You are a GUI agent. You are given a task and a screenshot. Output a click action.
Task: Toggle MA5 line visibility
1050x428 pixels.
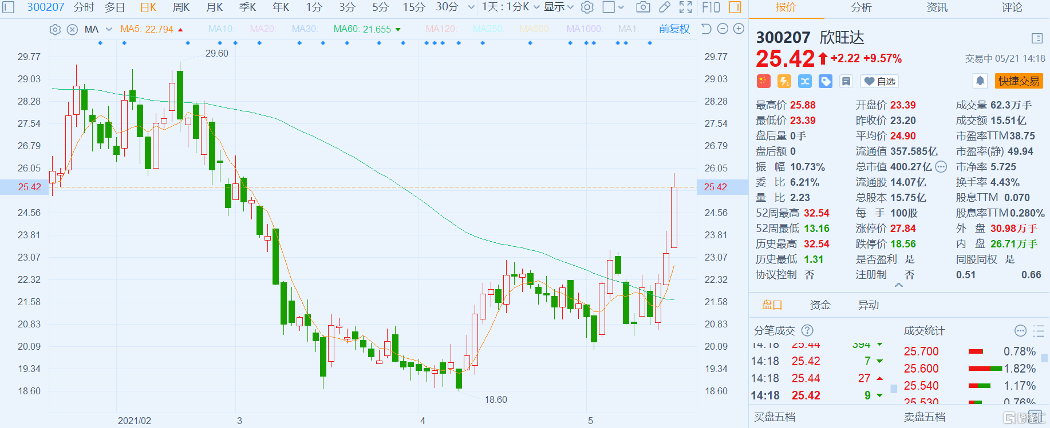click(x=152, y=29)
